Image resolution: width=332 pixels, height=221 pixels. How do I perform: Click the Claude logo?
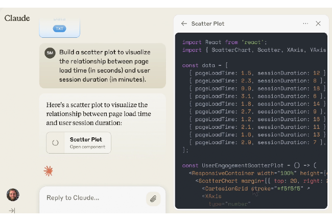point(17,18)
